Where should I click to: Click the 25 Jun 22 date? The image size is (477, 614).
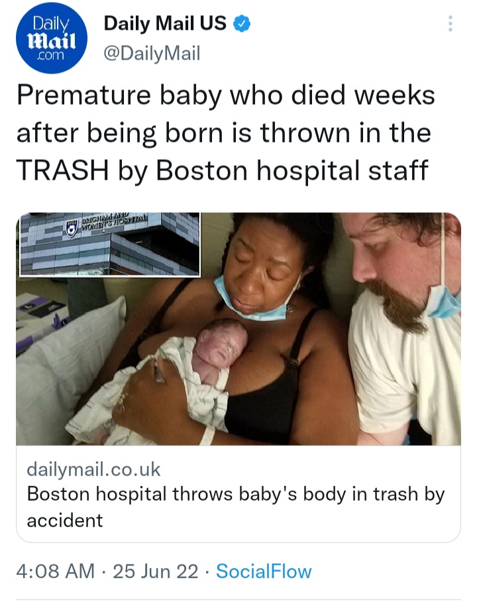156,571
